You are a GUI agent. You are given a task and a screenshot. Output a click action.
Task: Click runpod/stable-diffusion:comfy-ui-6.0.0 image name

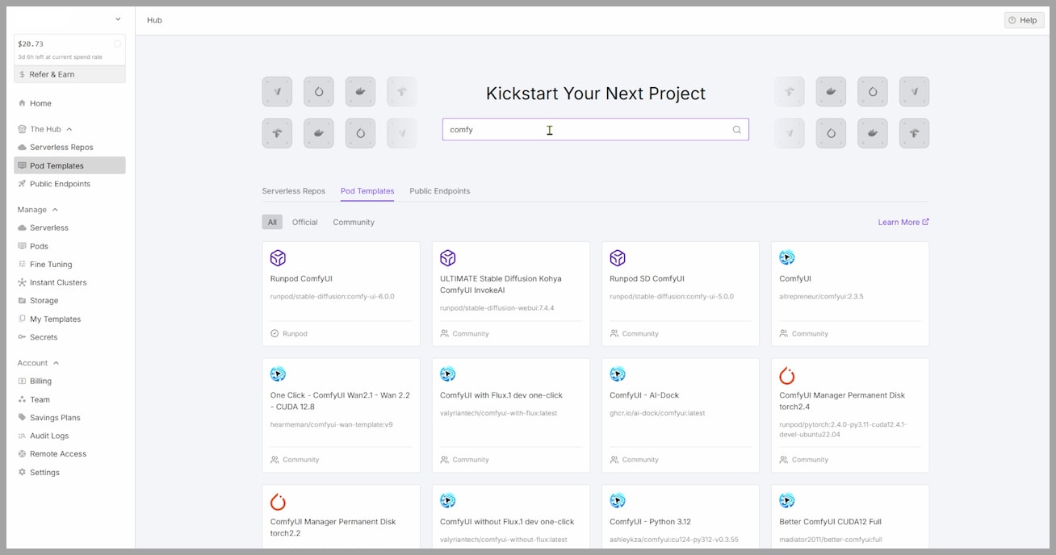point(333,297)
